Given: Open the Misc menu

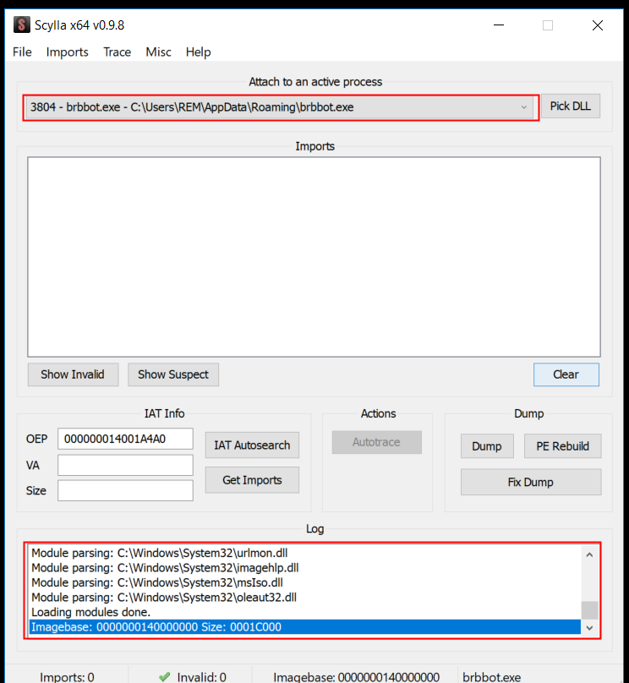Looking at the screenshot, I should [x=158, y=52].
